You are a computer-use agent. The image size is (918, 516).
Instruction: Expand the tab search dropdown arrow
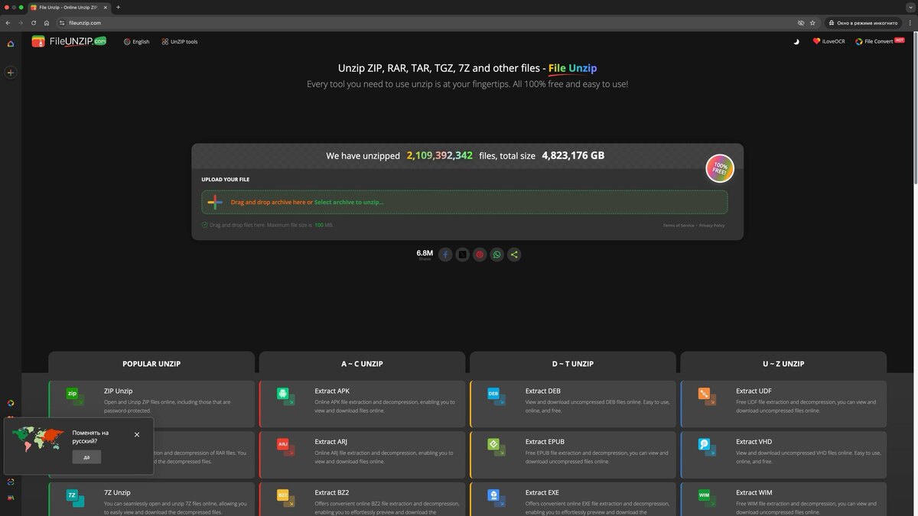click(x=909, y=7)
